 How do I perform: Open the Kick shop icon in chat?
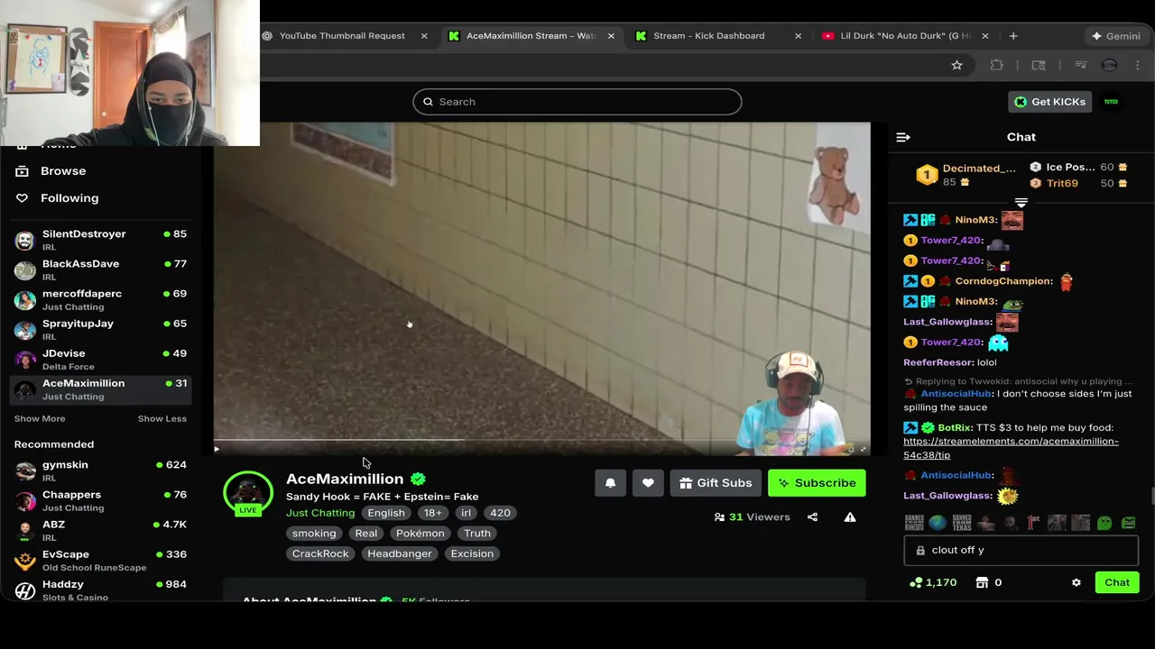tap(982, 583)
